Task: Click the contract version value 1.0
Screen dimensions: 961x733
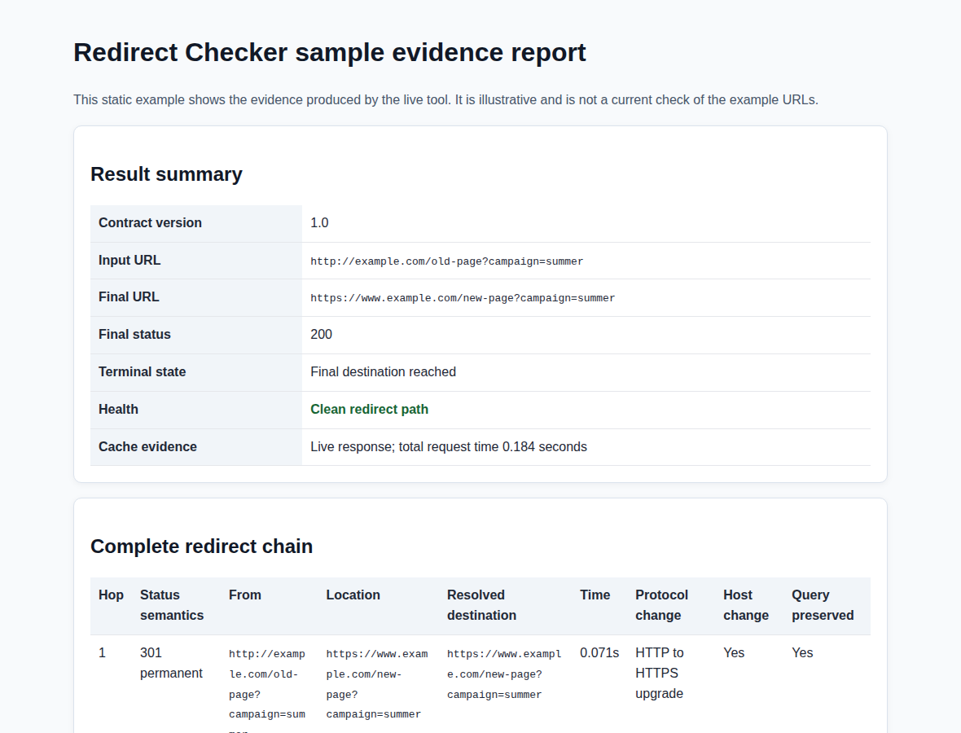Action: 319,222
